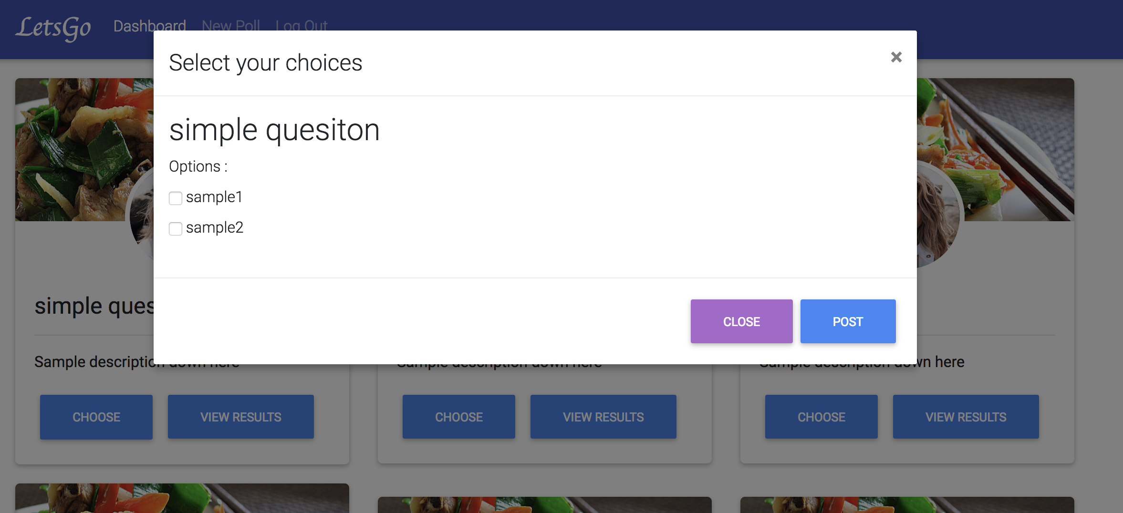
Task: Click VIEW RESULTS on the third poll card
Action: tap(966, 417)
